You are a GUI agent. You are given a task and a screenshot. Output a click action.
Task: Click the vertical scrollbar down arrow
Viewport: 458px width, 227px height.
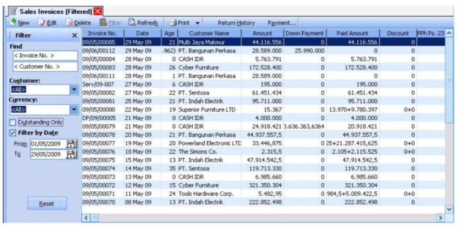pyautogui.click(x=449, y=209)
